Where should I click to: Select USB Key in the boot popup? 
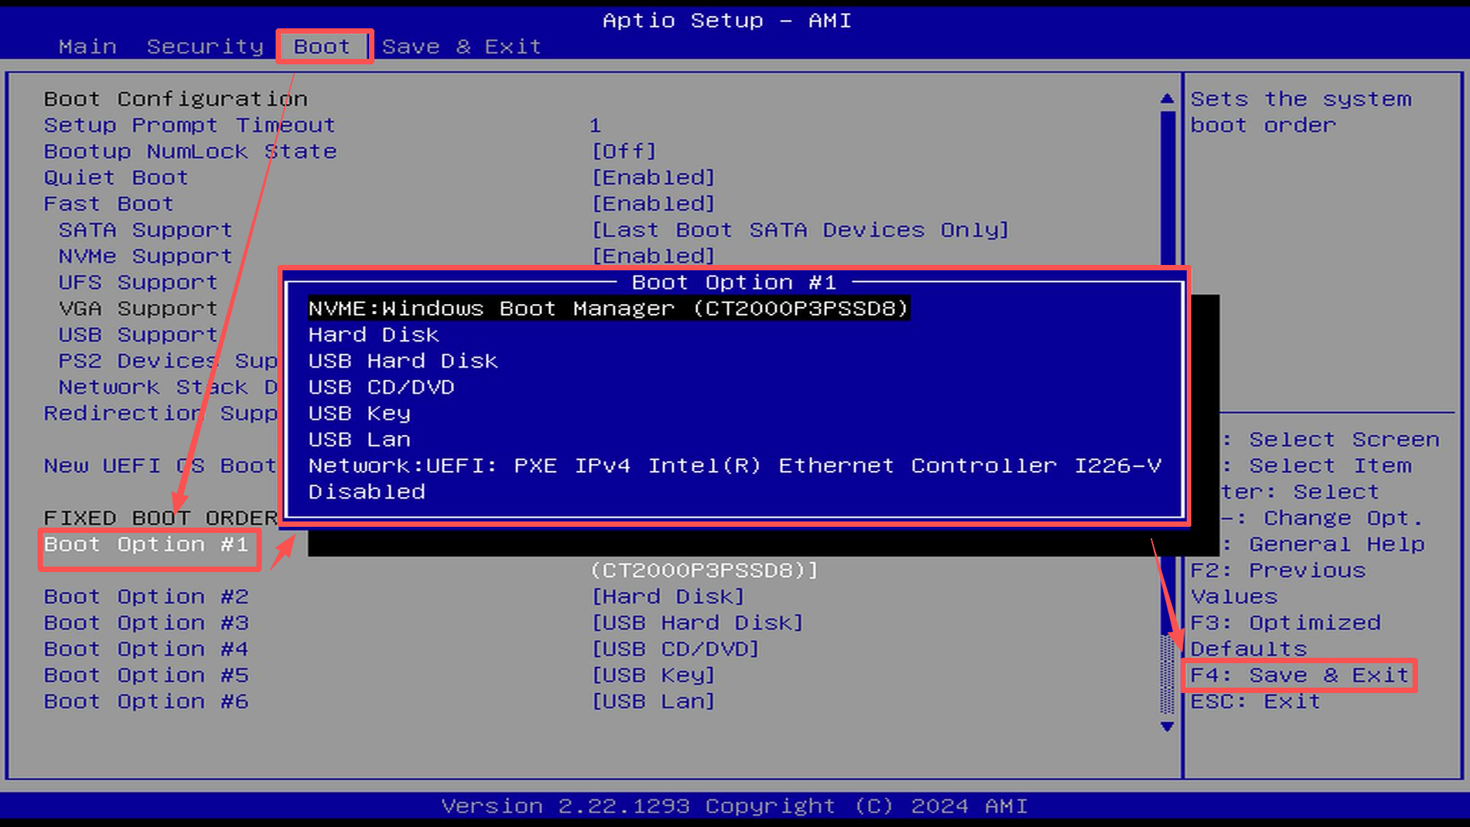click(358, 413)
